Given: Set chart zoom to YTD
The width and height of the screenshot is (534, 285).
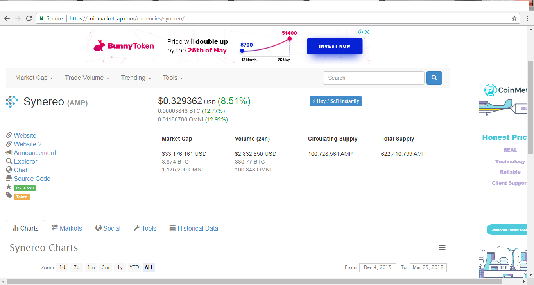Looking at the screenshot, I should pyautogui.click(x=134, y=267).
